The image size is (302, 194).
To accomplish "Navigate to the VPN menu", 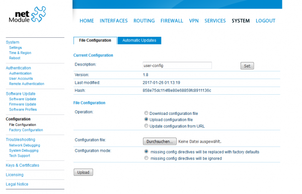I will click(194, 21).
